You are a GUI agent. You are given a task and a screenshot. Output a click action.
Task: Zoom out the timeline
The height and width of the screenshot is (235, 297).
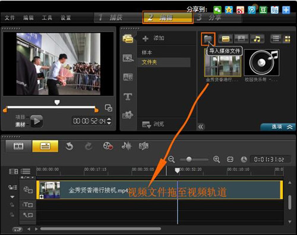[x=171, y=160]
